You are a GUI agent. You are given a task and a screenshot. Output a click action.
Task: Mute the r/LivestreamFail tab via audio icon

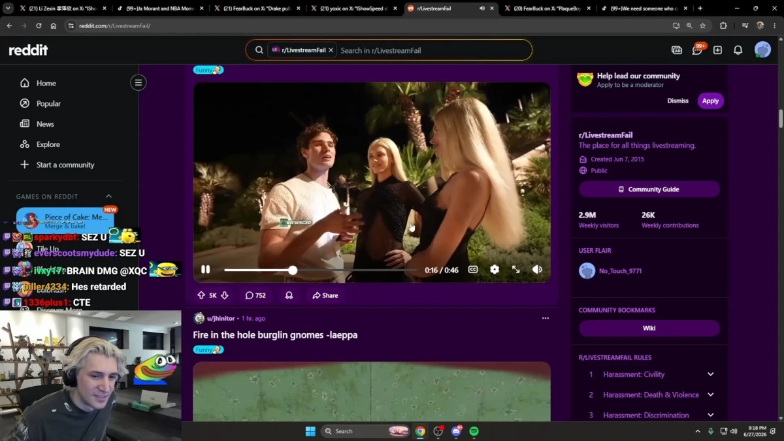tap(482, 8)
